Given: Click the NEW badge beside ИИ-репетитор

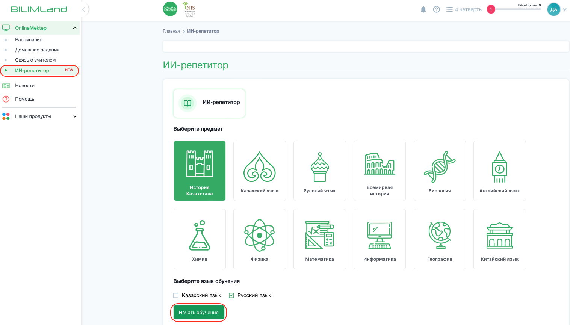Looking at the screenshot, I should [69, 70].
